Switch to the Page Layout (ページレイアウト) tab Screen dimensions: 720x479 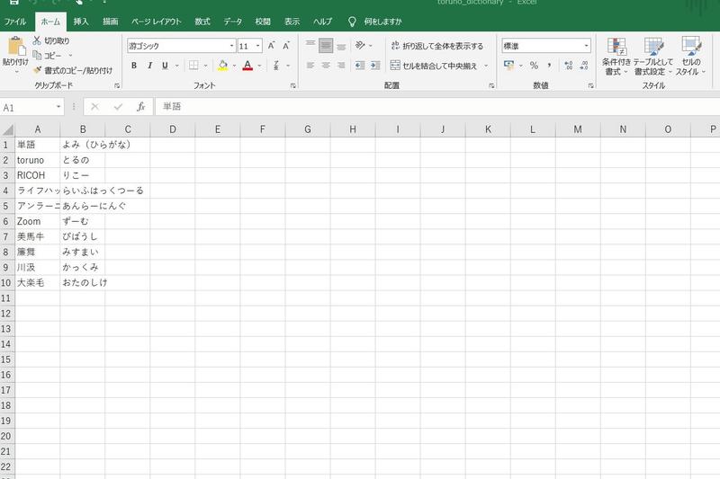pyautogui.click(x=156, y=22)
